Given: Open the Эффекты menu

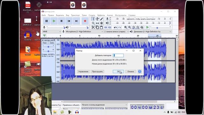Looking at the screenshot, I should pos(101,15).
